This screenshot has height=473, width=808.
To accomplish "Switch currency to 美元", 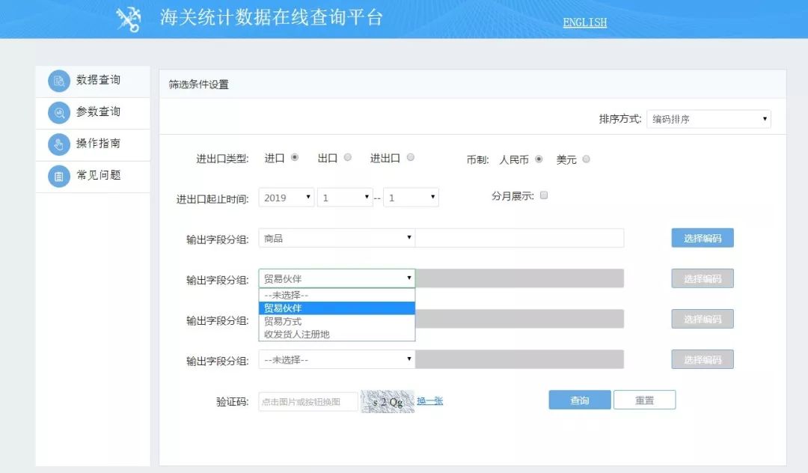I will click(586, 159).
